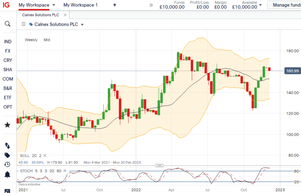The image size is (301, 193).
Task: Open BOLL 20 2 indicator settings
Action: (31, 156)
